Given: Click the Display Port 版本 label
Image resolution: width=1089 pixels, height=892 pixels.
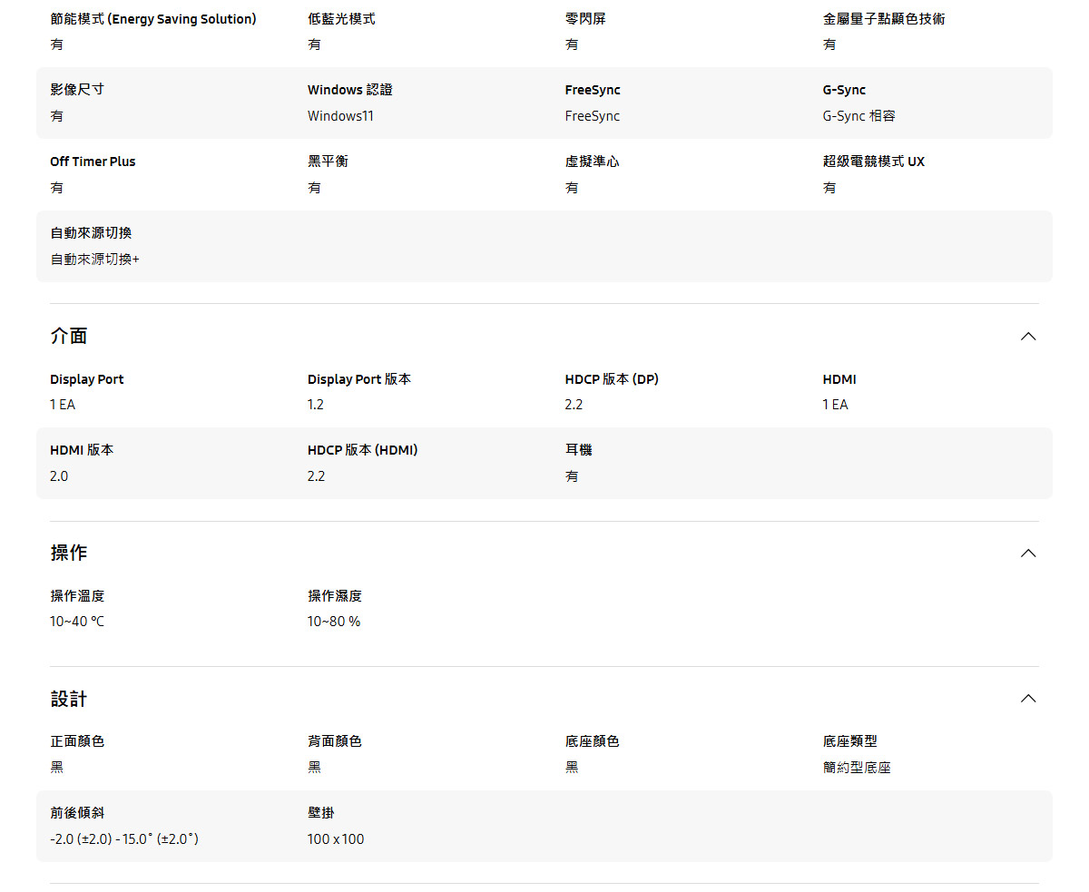Looking at the screenshot, I should pyautogui.click(x=358, y=379).
